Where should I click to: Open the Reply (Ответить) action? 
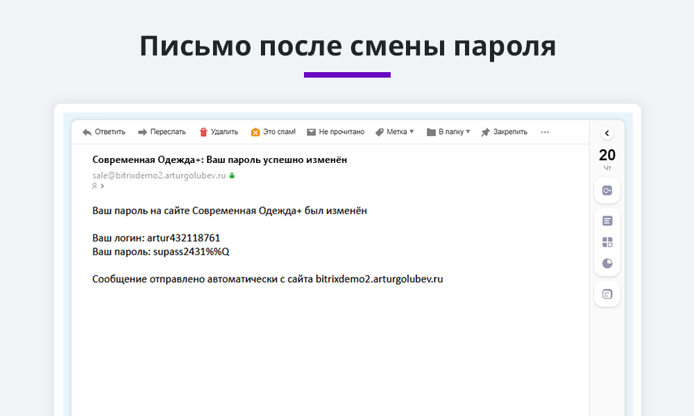104,132
